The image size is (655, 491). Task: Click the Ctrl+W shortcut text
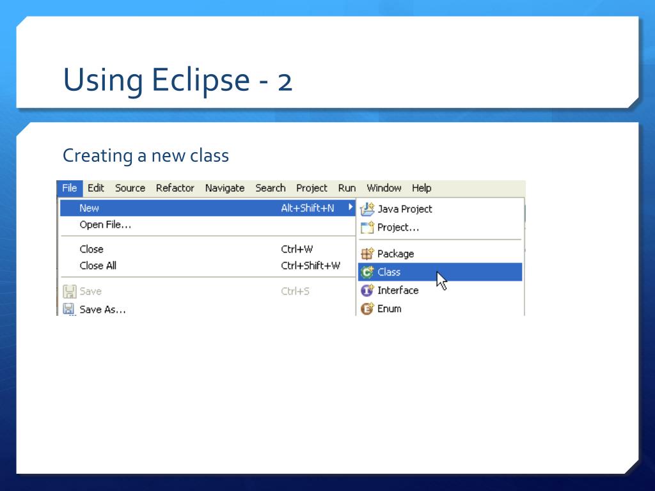297,249
